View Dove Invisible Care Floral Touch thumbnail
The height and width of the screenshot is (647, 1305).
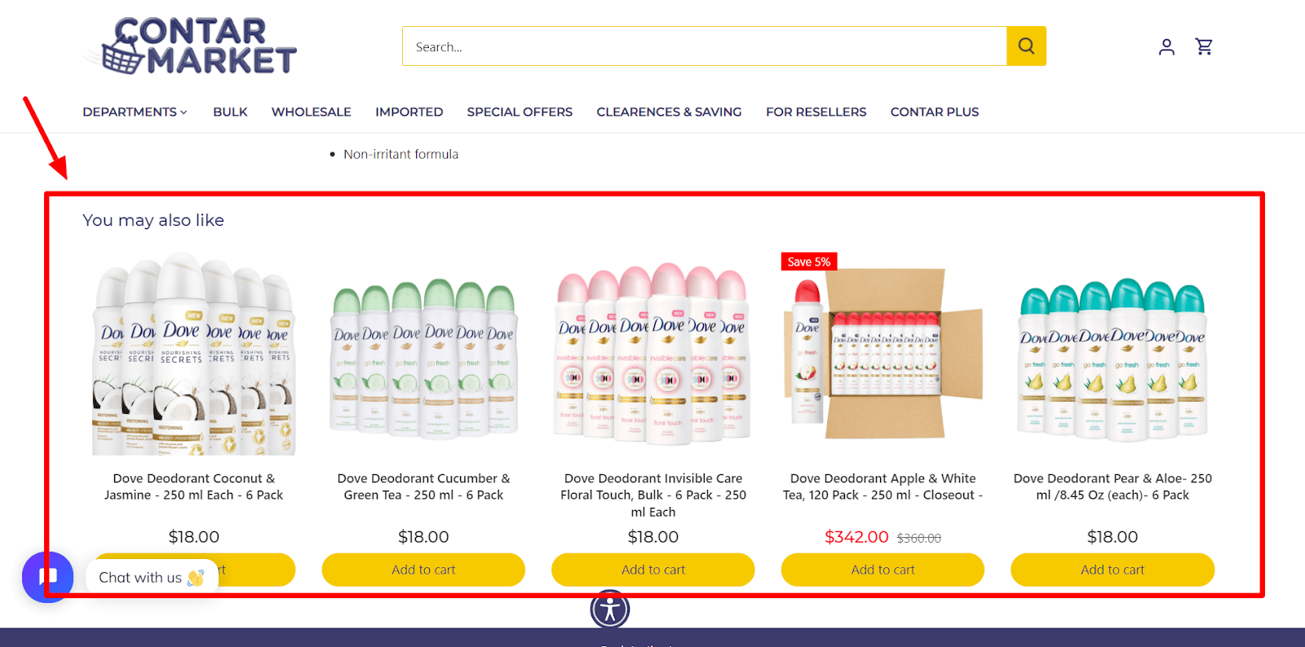[x=653, y=354]
